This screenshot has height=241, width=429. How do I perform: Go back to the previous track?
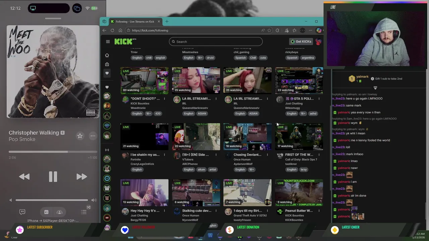pos(24,177)
